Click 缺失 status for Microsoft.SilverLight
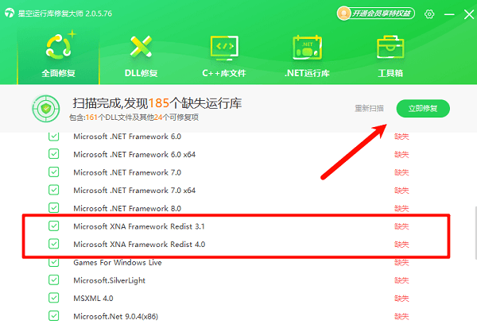This screenshot has height=328, width=477. coord(401,280)
